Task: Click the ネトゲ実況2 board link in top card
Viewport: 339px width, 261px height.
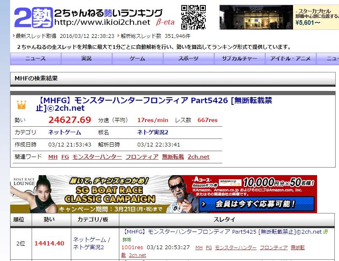Action: pos(153,132)
